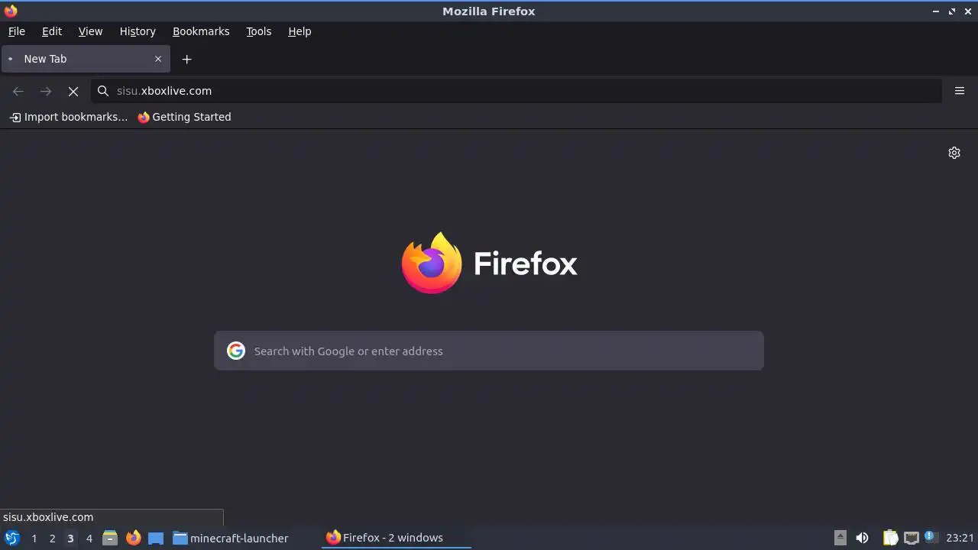
Task: Open the Getting Started bookmark
Action: pyautogui.click(x=184, y=117)
